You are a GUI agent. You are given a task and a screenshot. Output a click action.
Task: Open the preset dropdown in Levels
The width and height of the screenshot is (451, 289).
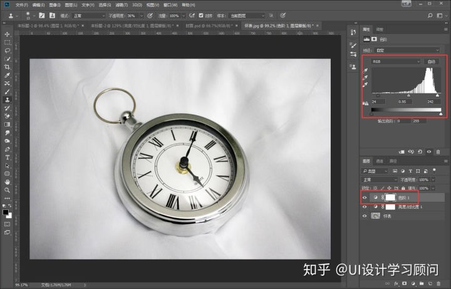click(407, 50)
